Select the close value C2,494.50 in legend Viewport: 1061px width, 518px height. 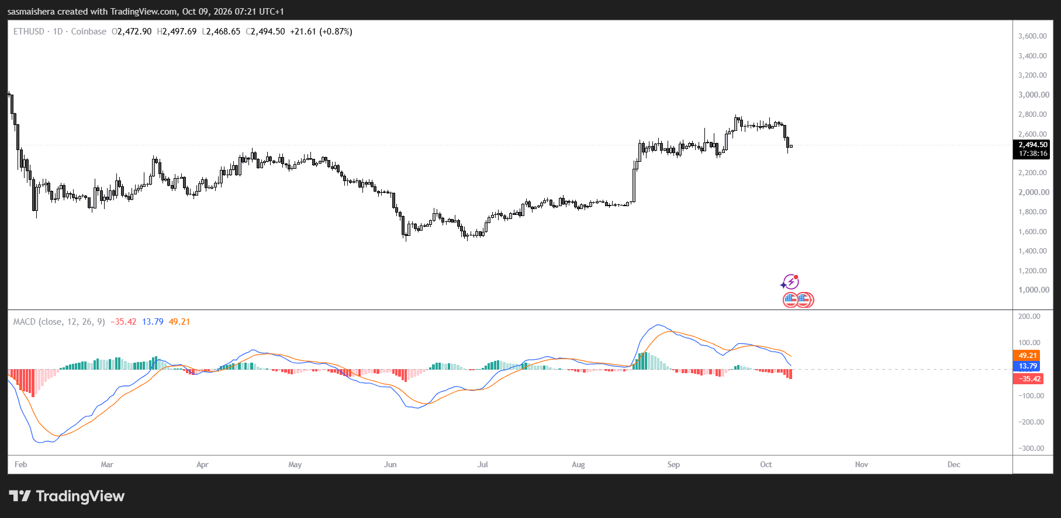click(x=265, y=32)
